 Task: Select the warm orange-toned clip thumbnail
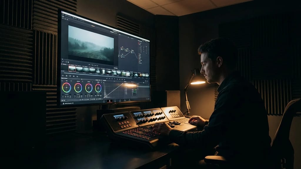(x=140, y=75)
